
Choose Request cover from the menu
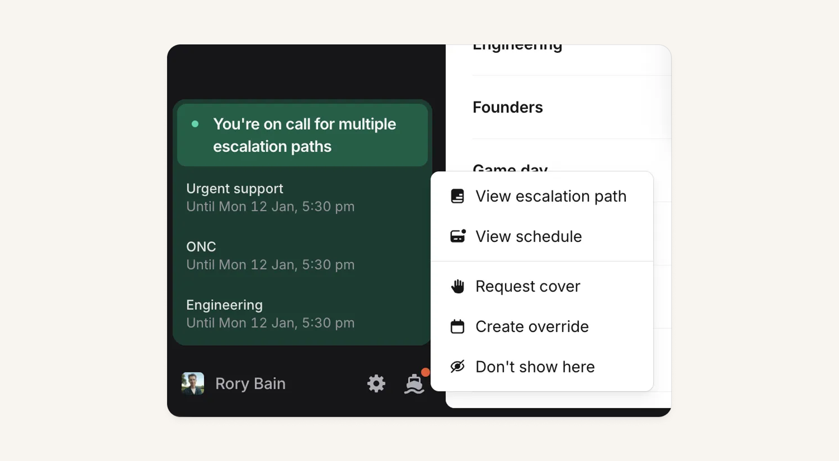pos(528,286)
